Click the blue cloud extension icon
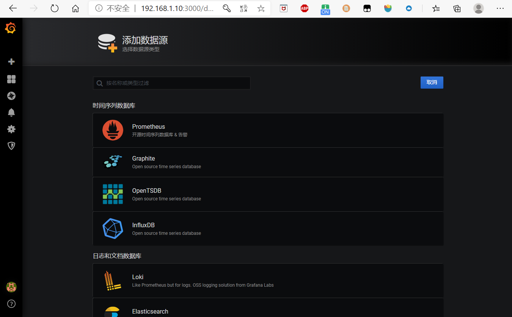The width and height of the screenshot is (512, 317). point(409,8)
